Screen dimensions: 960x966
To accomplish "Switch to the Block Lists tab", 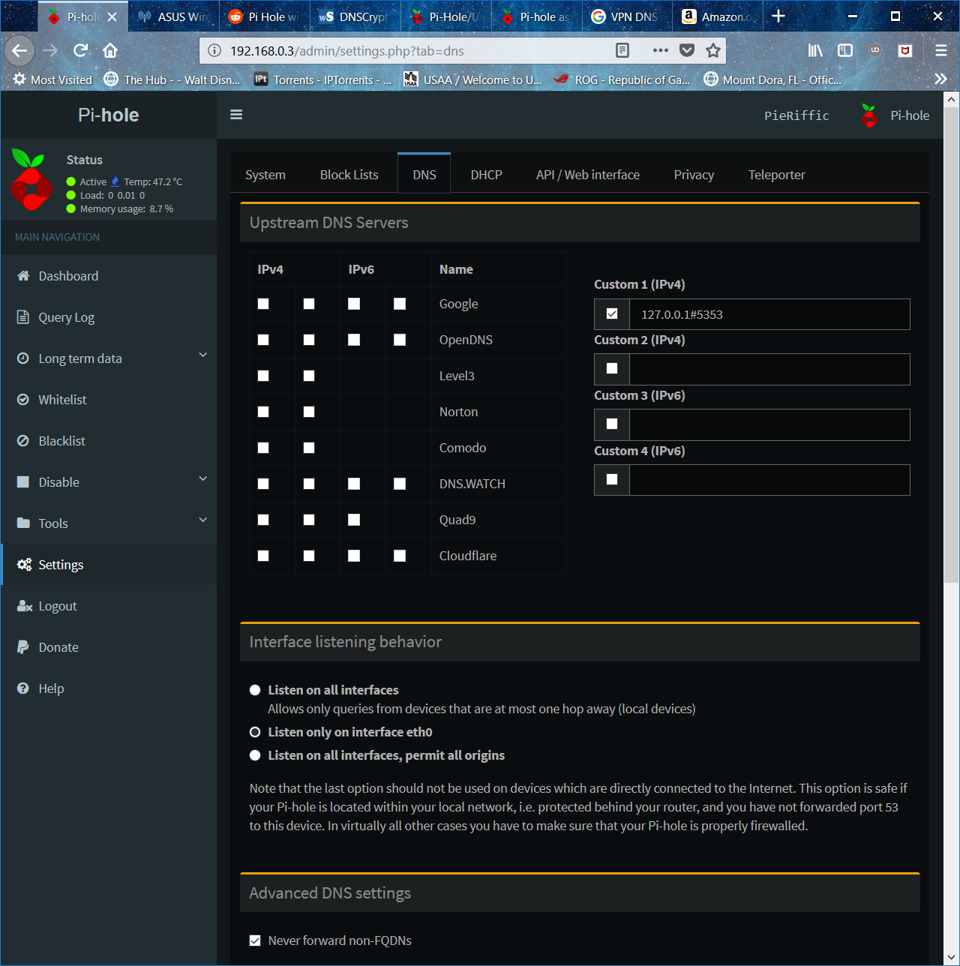I will 349,175.
